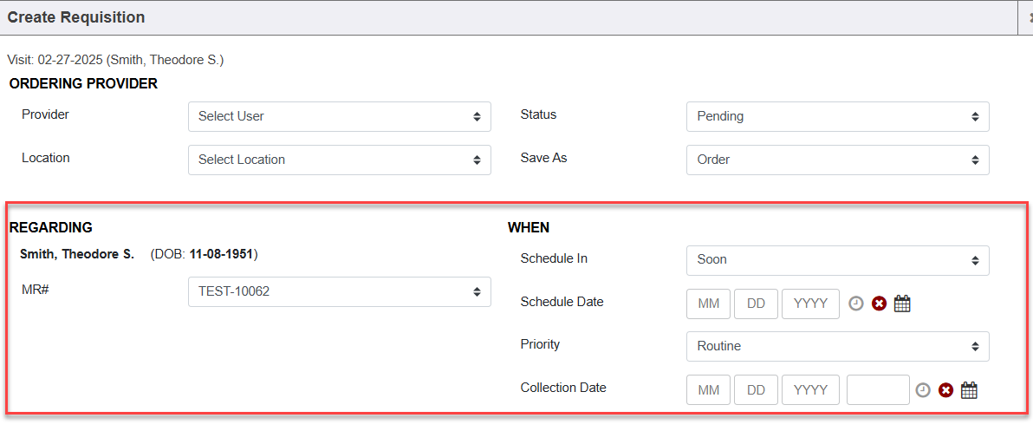Image resolution: width=1033 pixels, height=431 pixels.
Task: Click the Collection Date time field
Action: tap(878, 390)
